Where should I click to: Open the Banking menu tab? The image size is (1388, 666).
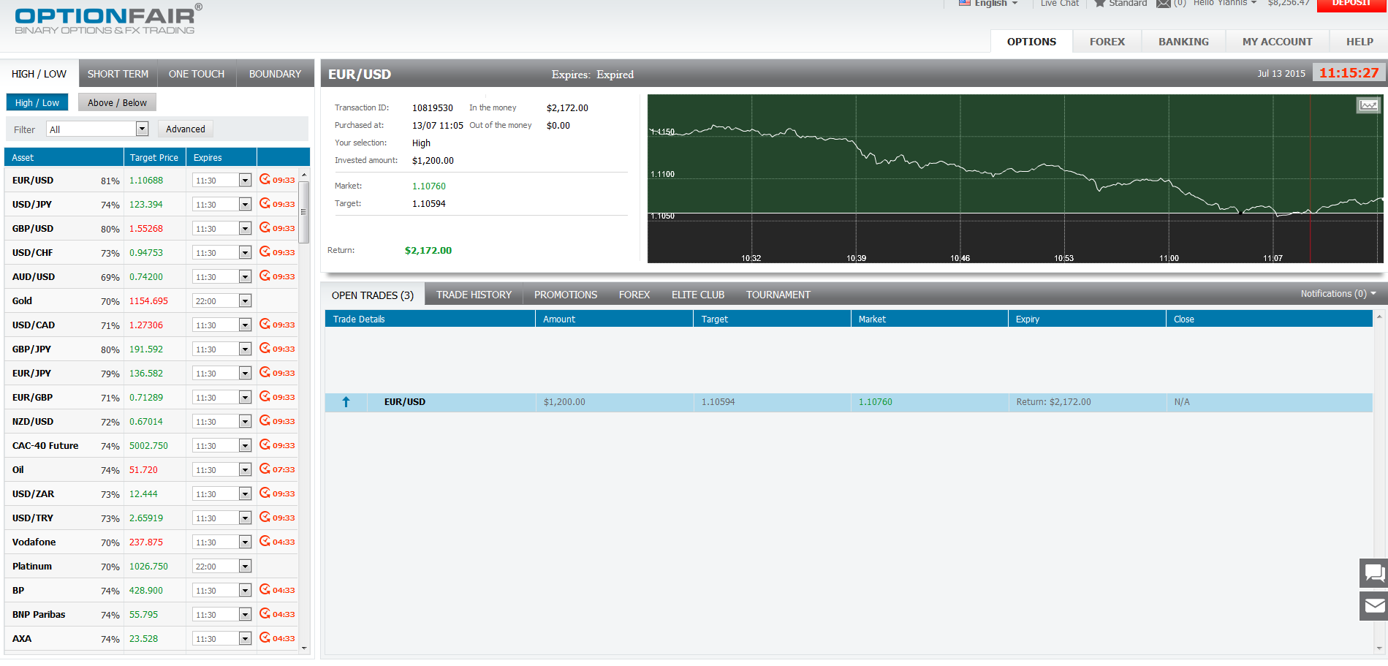[1183, 42]
